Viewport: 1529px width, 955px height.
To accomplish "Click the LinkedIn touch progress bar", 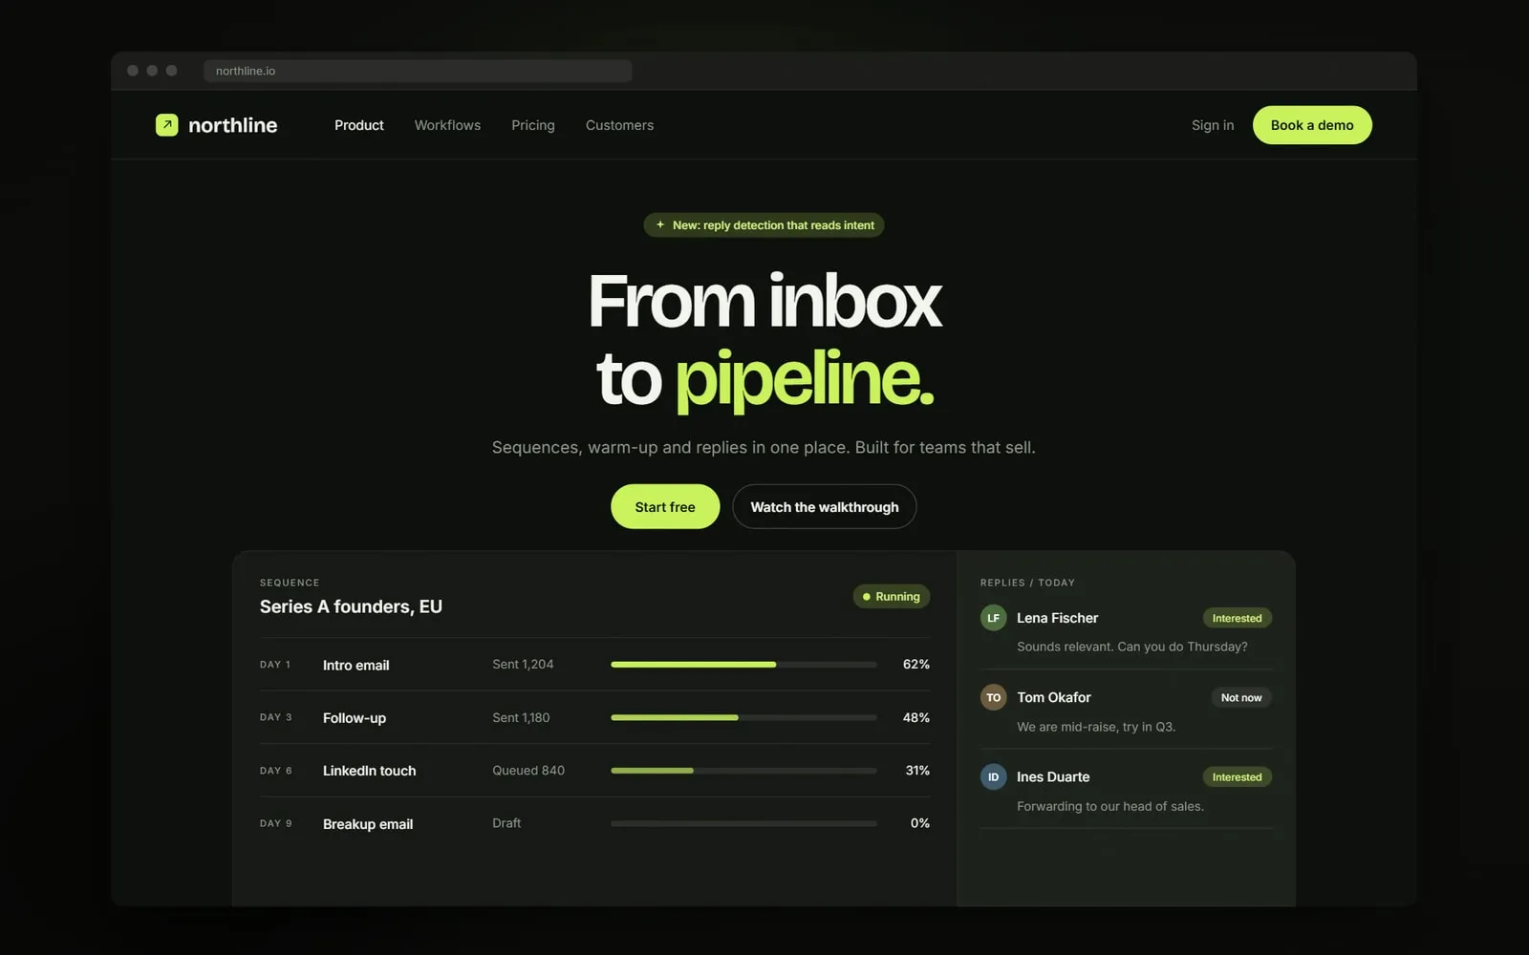I will 743,770.
